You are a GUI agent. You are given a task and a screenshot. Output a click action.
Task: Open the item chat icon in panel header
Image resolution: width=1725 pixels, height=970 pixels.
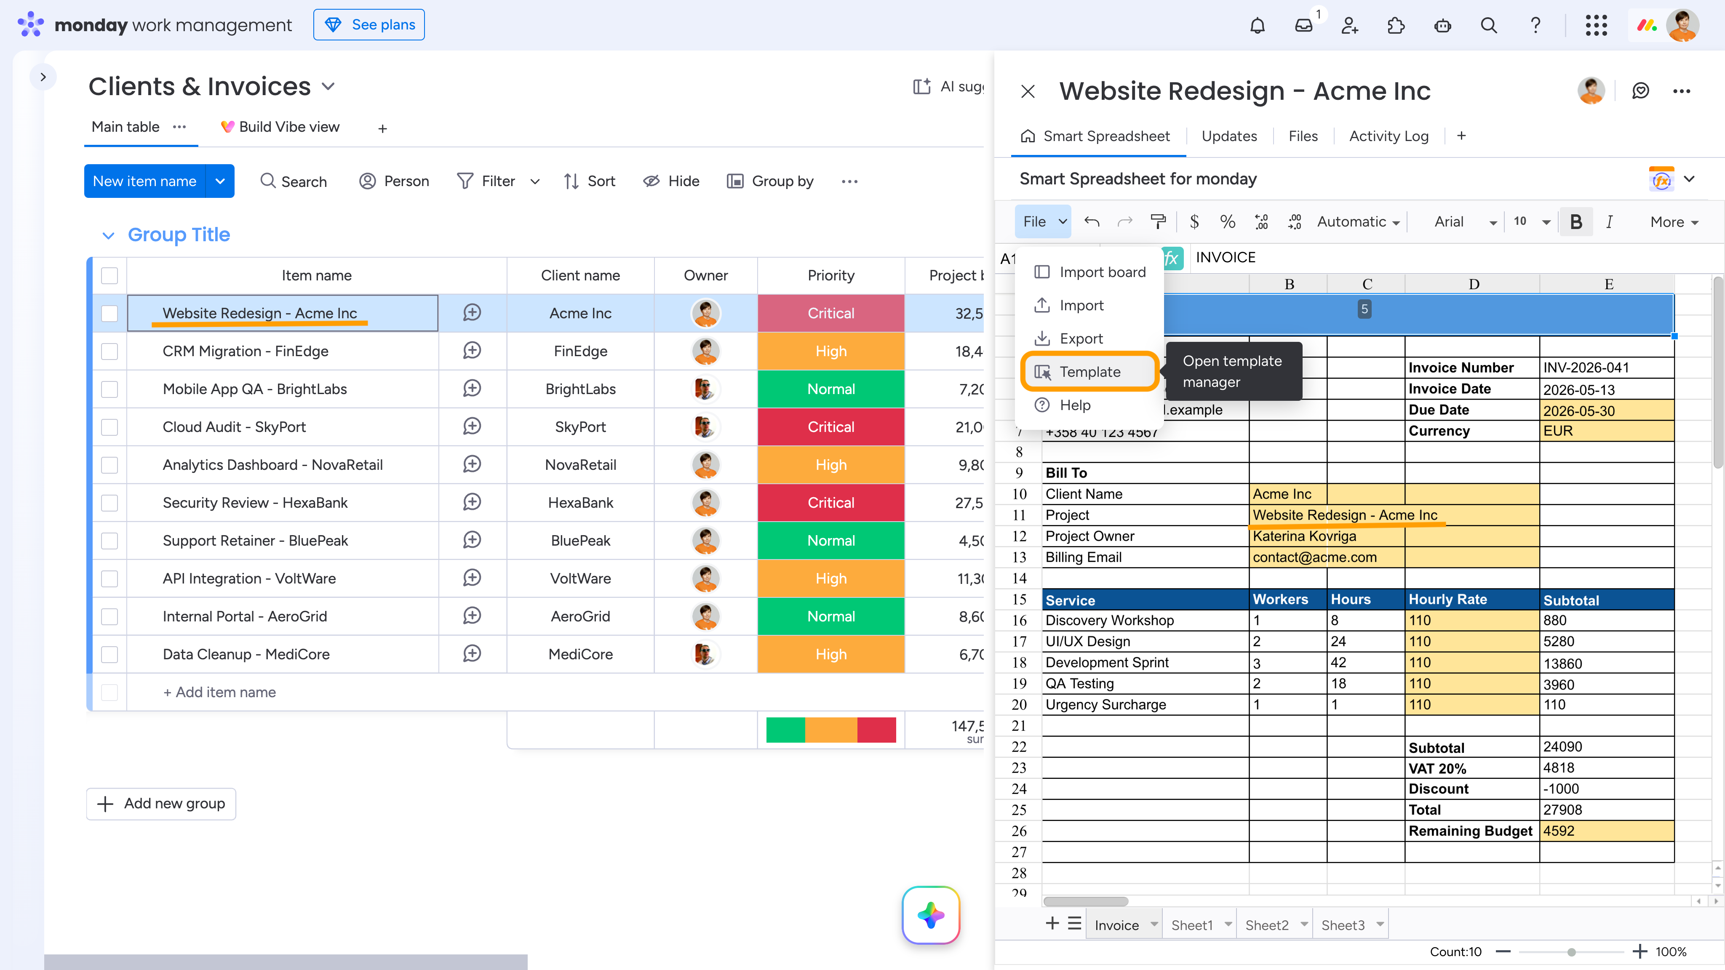1641,91
